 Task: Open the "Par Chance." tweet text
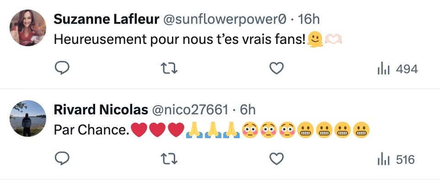(91, 130)
